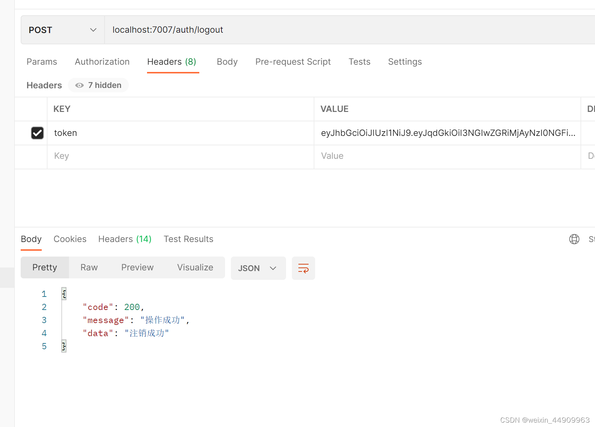Image resolution: width=595 pixels, height=427 pixels.
Task: View response Headers (14) tab
Action: coord(125,239)
